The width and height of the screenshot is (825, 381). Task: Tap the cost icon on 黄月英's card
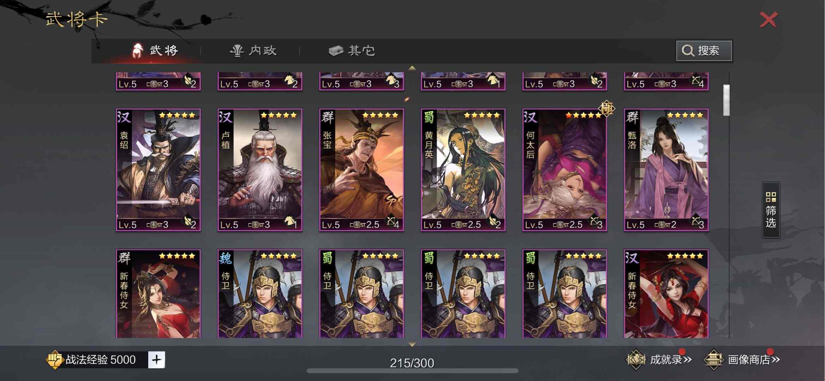(459, 225)
